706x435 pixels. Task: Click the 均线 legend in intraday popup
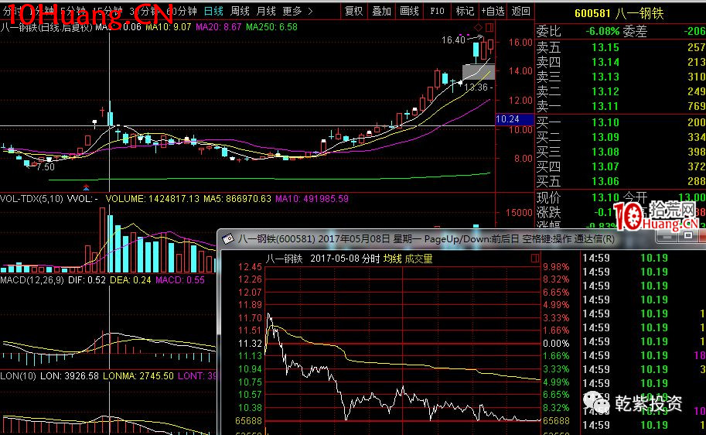pyautogui.click(x=393, y=259)
